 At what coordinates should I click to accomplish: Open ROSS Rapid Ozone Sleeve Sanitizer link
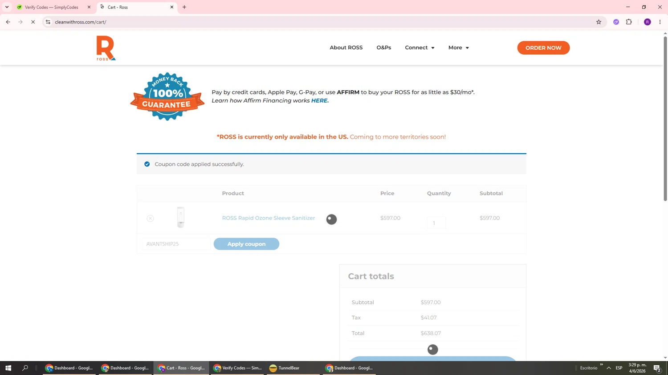click(269, 218)
